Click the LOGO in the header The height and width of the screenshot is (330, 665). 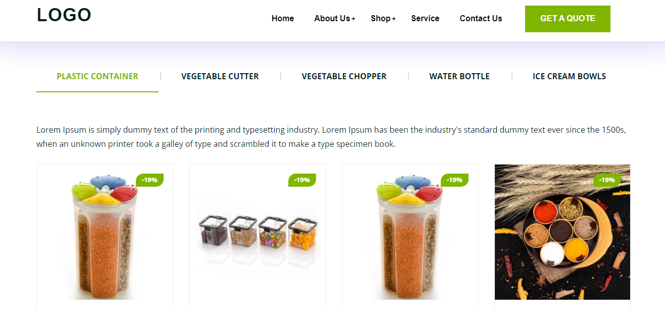[x=64, y=15]
